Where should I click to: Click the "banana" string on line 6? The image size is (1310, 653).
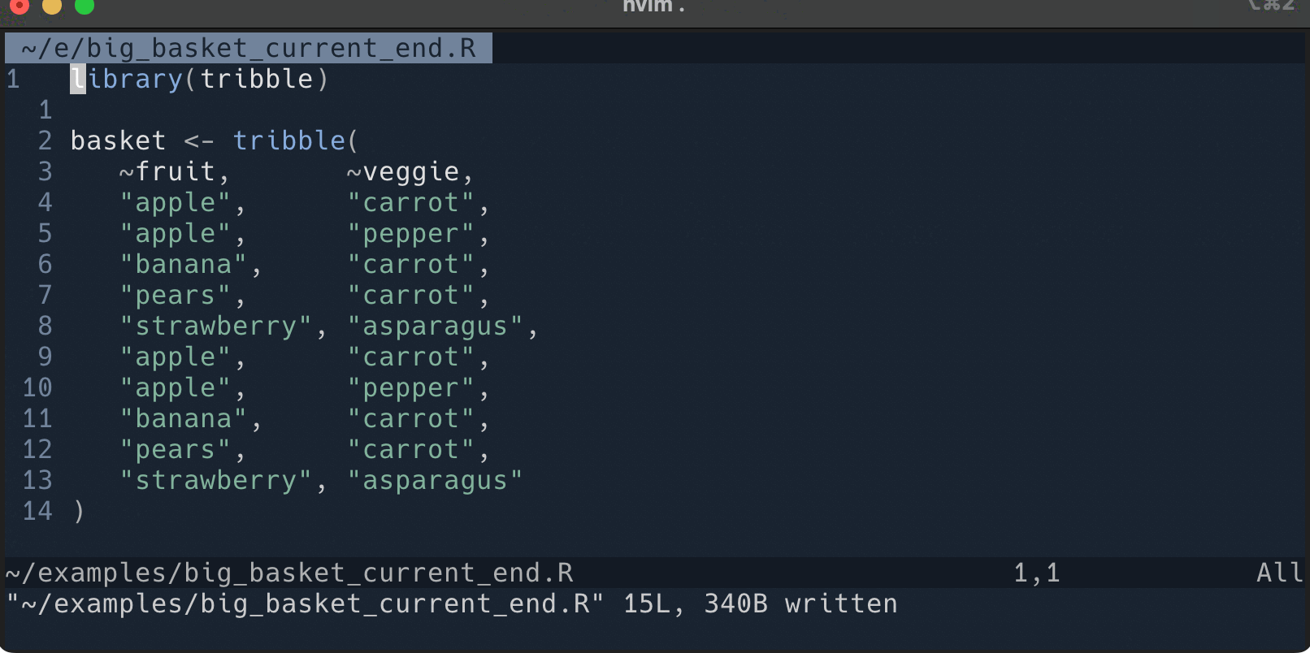coord(183,265)
